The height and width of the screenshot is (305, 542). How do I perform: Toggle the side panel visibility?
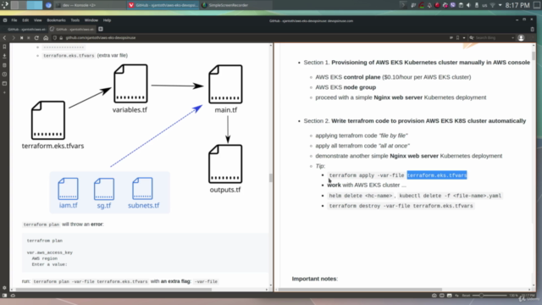tap(4, 296)
